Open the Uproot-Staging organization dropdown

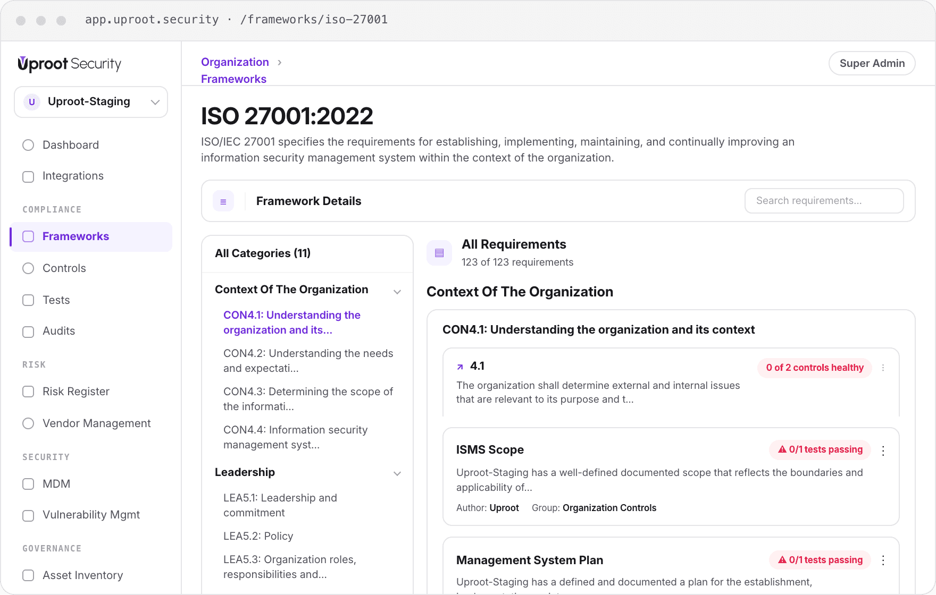pyautogui.click(x=91, y=102)
